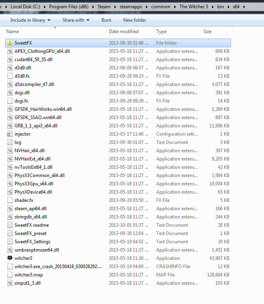The height and width of the screenshot is (304, 264).
Task: Expand the arrow after x64 breadcrumb
Action: [244, 7]
